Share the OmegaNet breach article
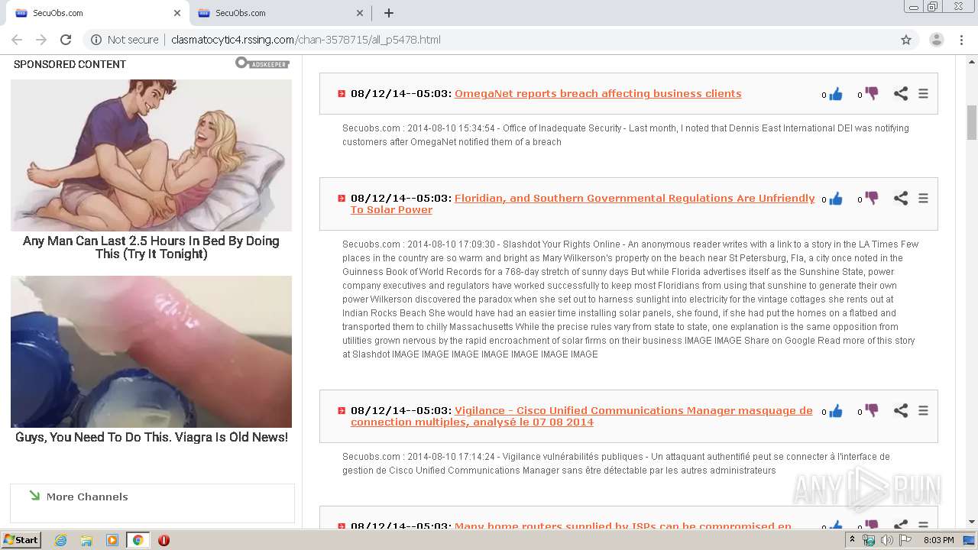 click(901, 93)
